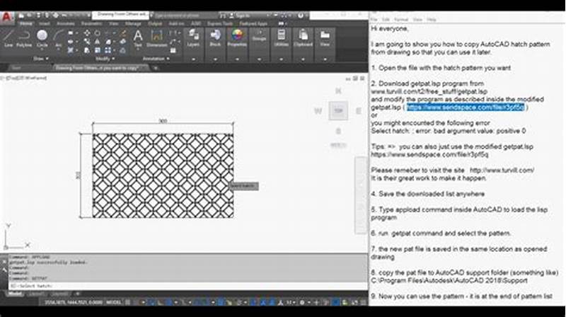This screenshot has width=566, height=317.
Task: Open the Edit menu in Notepad
Action: pos(386,20)
